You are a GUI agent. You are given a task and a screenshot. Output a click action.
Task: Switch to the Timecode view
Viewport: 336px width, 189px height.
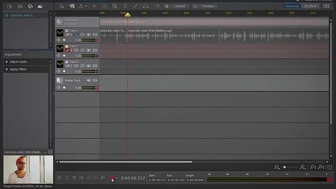pos(292,6)
